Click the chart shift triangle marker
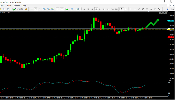The width and height of the screenshot is (175, 100). click(x=149, y=12)
